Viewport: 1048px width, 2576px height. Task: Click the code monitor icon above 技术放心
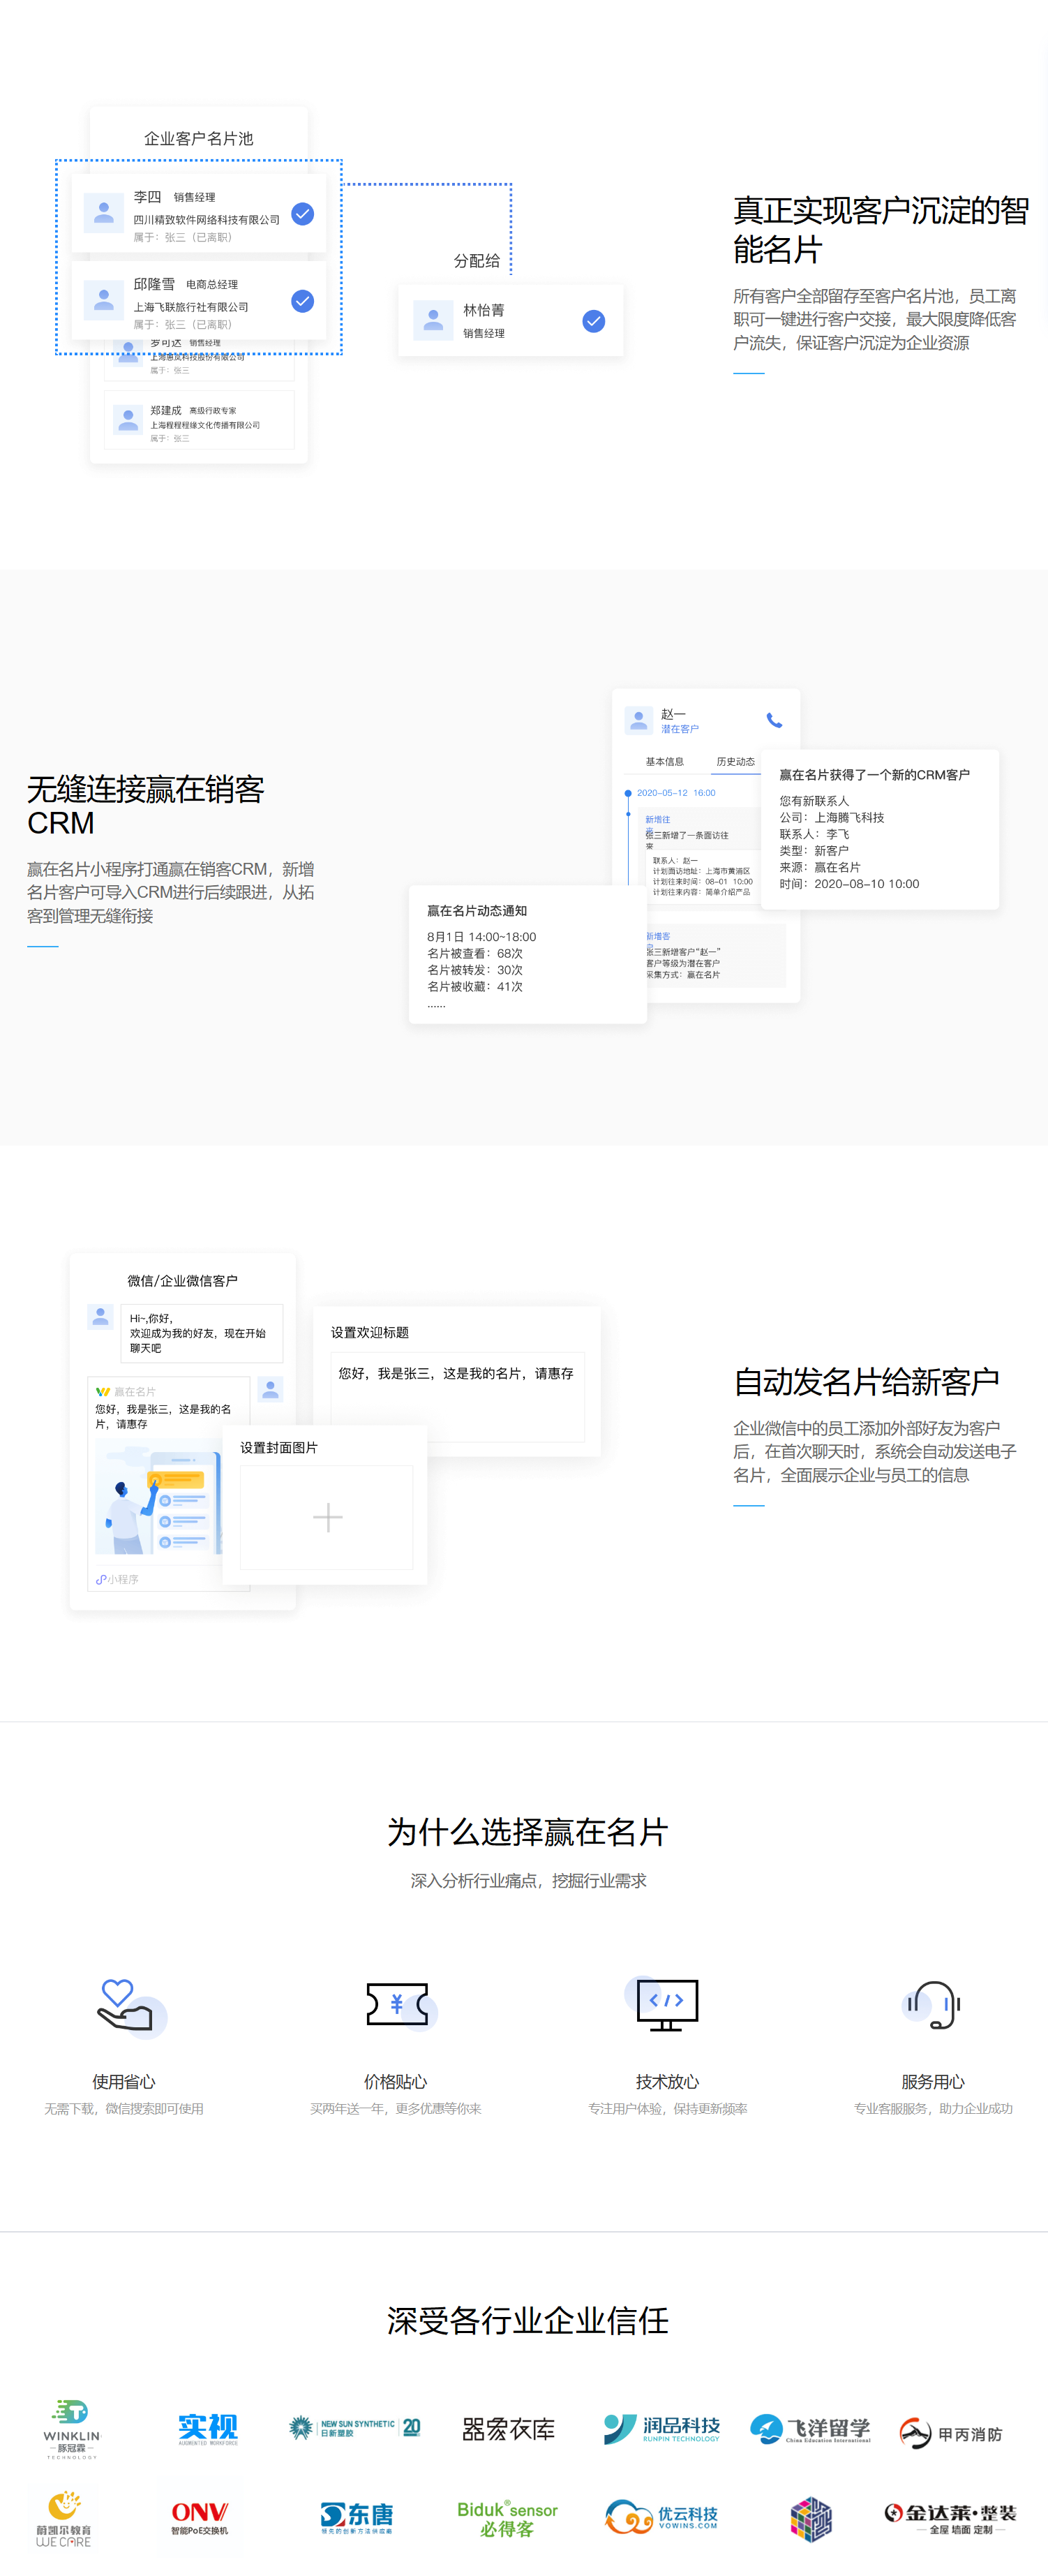pyautogui.click(x=666, y=2004)
